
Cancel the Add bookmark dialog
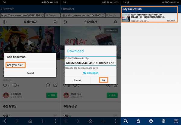pos(30,73)
